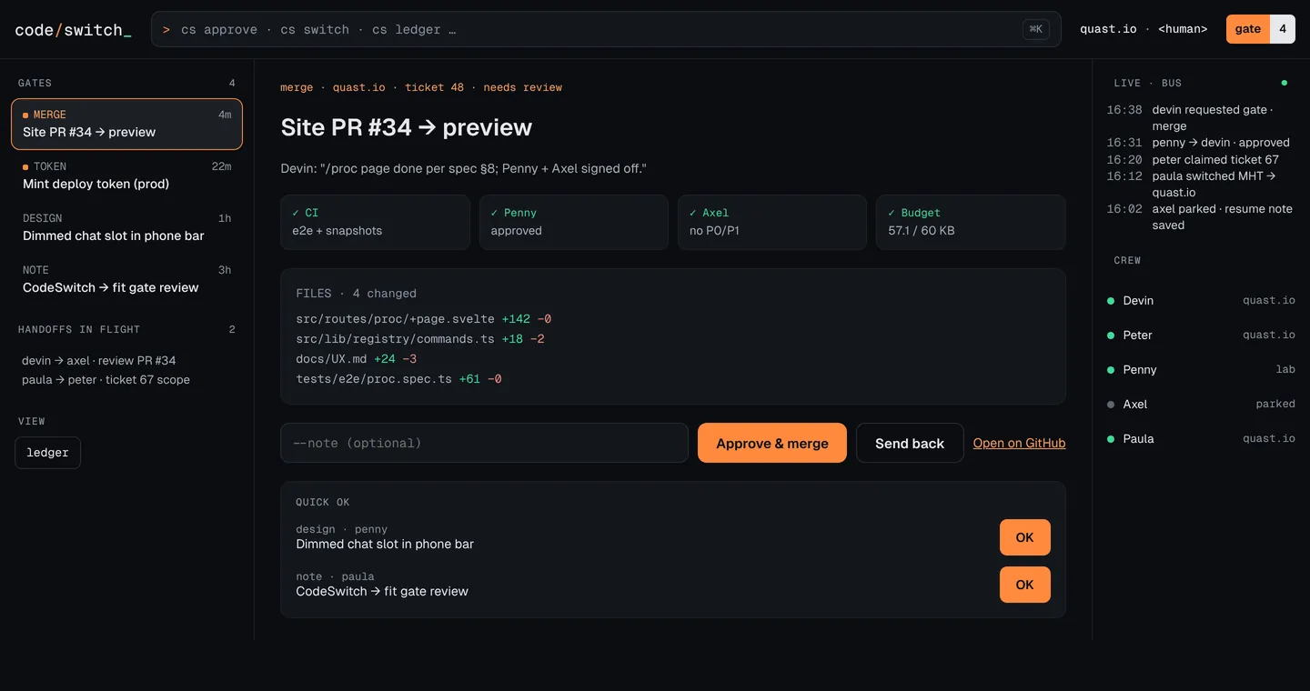Click the green Live Bus status dot
Image resolution: width=1310 pixels, height=691 pixels.
tap(1285, 83)
